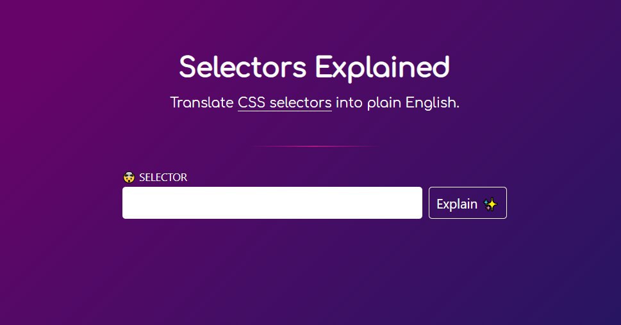
Task: Click the word into in the subtitle
Action: 349,102
